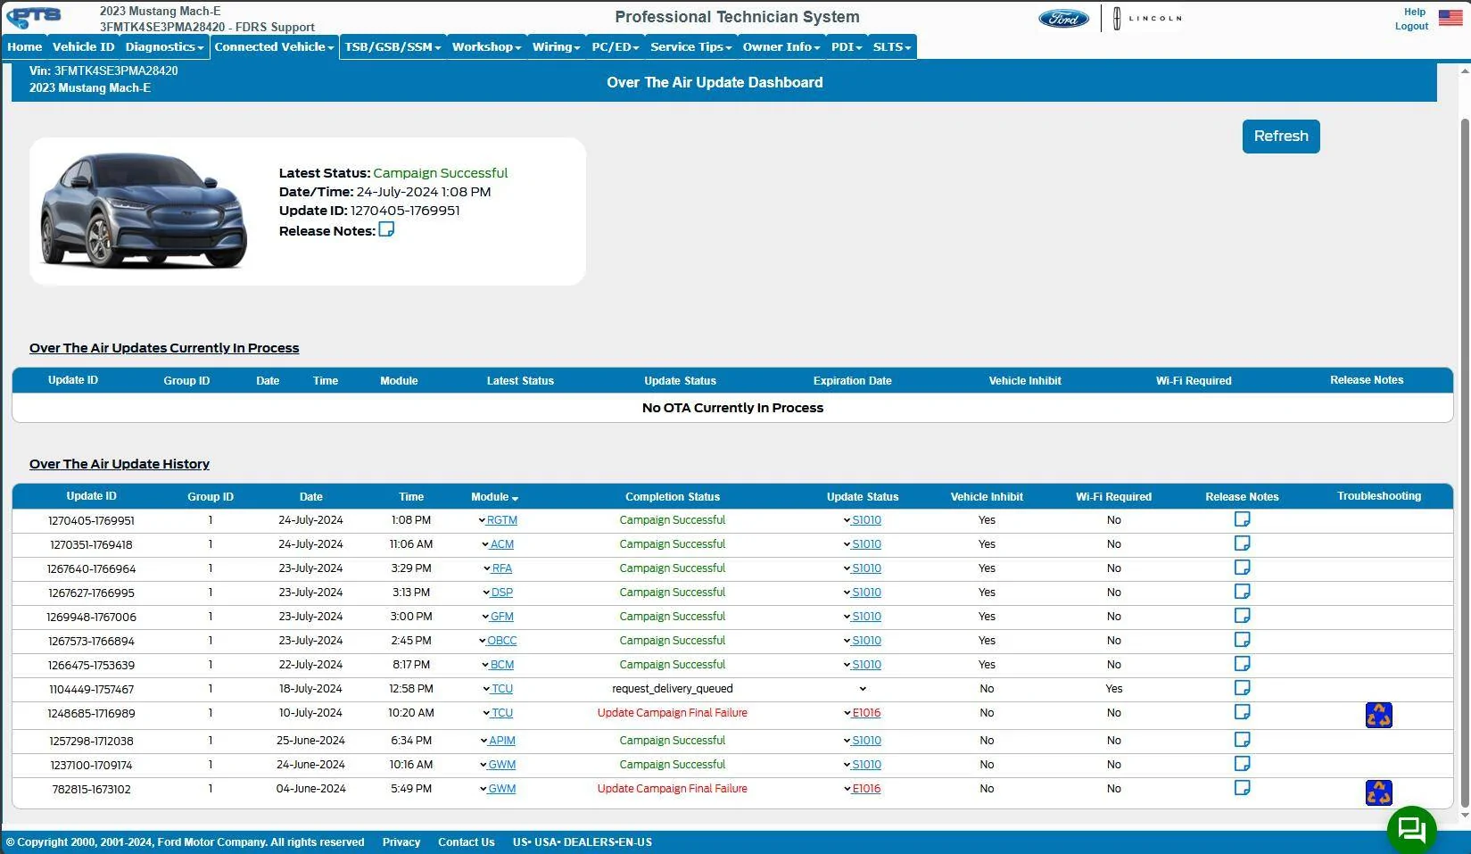Open release notes icon in Latest Status card

click(x=386, y=229)
